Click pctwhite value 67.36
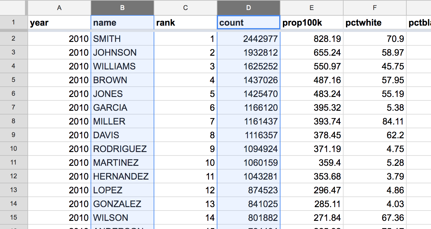 (375, 218)
